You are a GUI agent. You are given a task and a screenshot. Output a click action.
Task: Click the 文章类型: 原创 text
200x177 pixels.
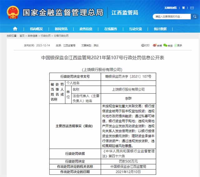click(90, 45)
